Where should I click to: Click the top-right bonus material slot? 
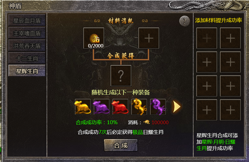click(x=231, y=38)
